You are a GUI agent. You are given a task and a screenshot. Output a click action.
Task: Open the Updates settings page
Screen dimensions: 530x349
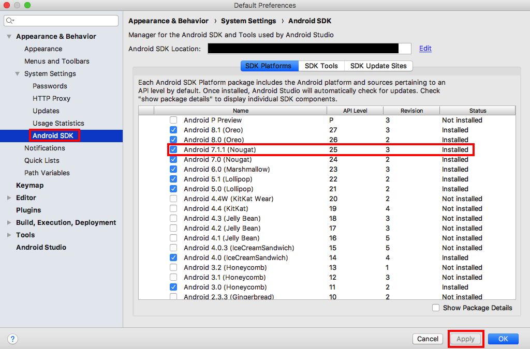(x=46, y=111)
